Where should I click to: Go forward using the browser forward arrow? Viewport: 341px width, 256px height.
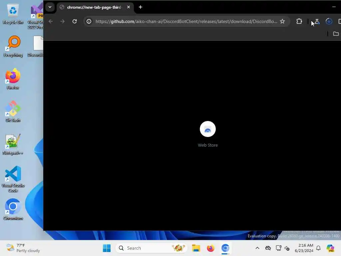[x=62, y=21]
